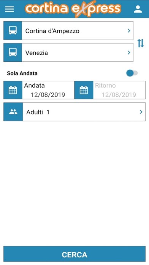Select the Andata date 12/08/2019
This screenshot has width=149, height=265.
point(48,95)
